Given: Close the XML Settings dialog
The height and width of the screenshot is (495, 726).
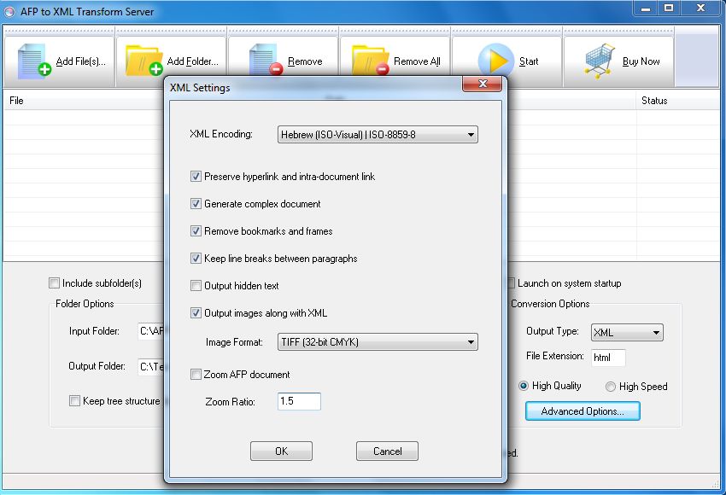Looking at the screenshot, I should [482, 84].
